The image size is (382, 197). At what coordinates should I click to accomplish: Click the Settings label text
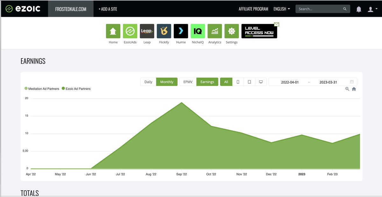pos(231,42)
